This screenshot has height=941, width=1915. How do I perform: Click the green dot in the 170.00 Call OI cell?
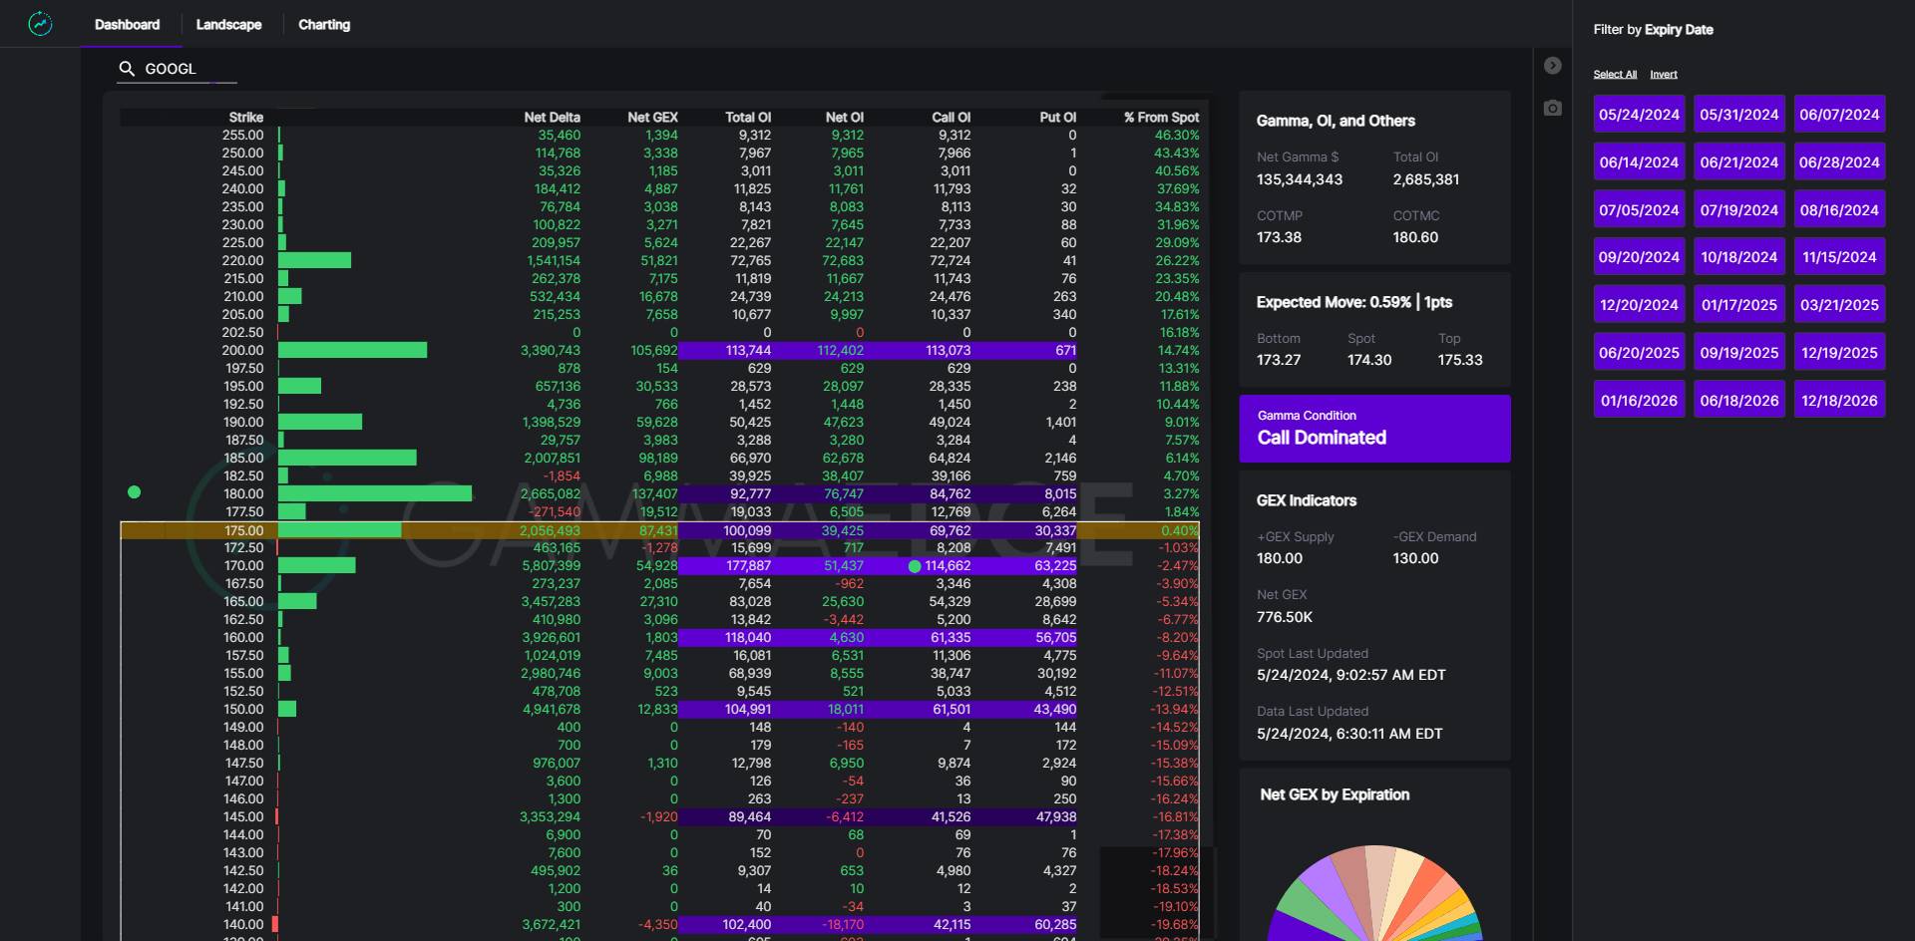pos(915,566)
